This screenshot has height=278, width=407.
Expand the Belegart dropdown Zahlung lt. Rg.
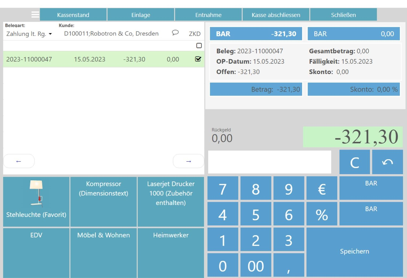[29, 34]
